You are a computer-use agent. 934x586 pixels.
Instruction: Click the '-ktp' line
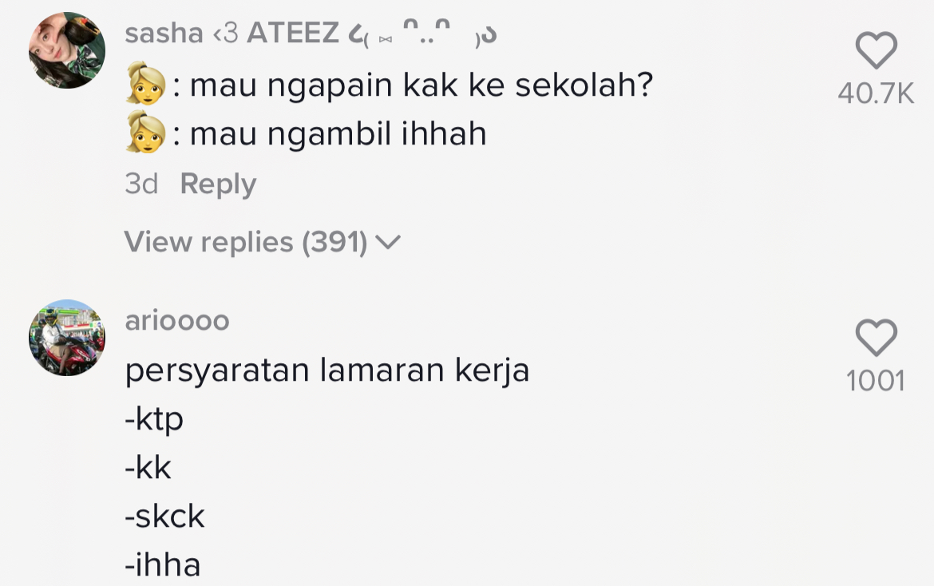point(154,419)
